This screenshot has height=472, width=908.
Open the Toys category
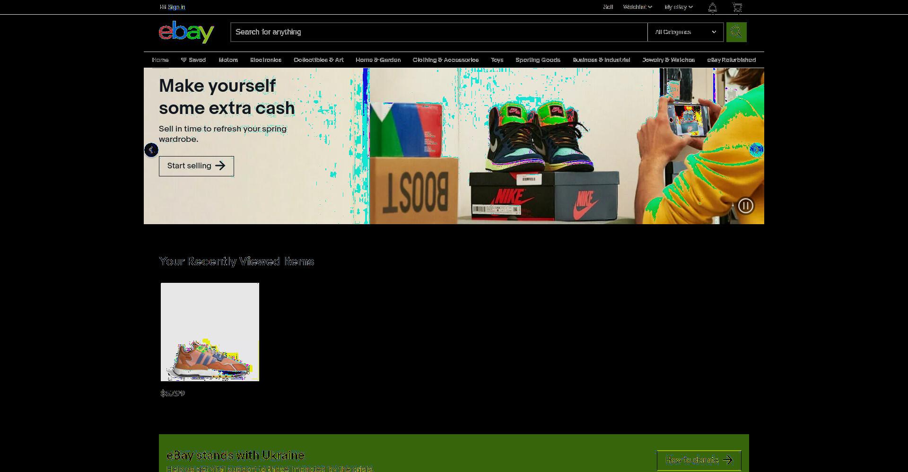coord(497,60)
